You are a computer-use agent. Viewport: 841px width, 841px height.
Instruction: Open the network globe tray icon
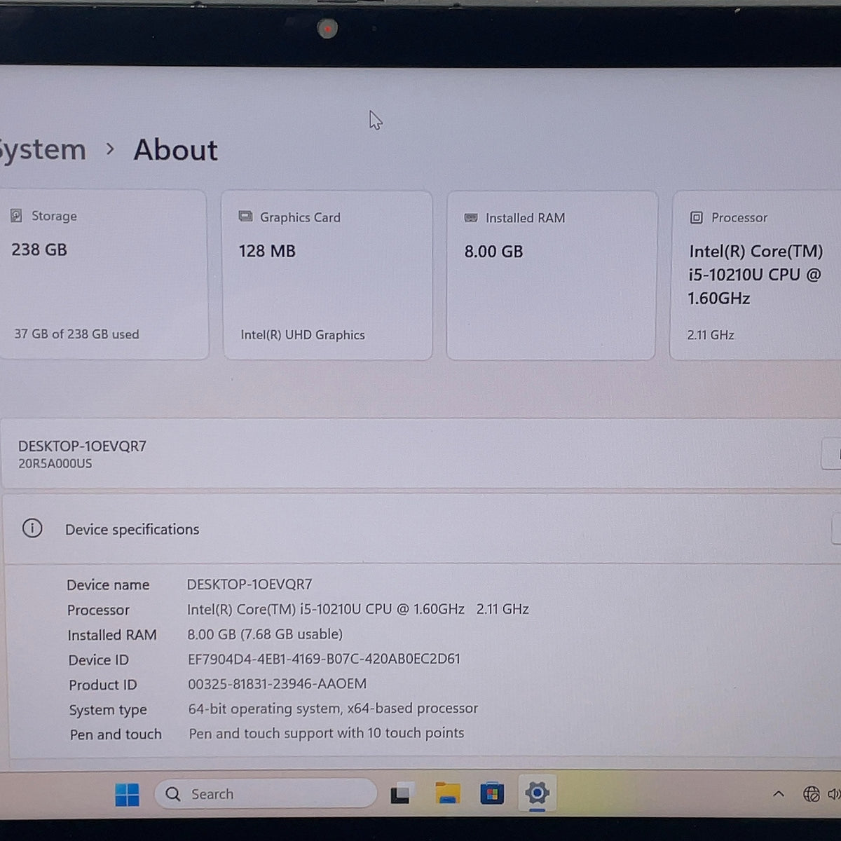(811, 794)
